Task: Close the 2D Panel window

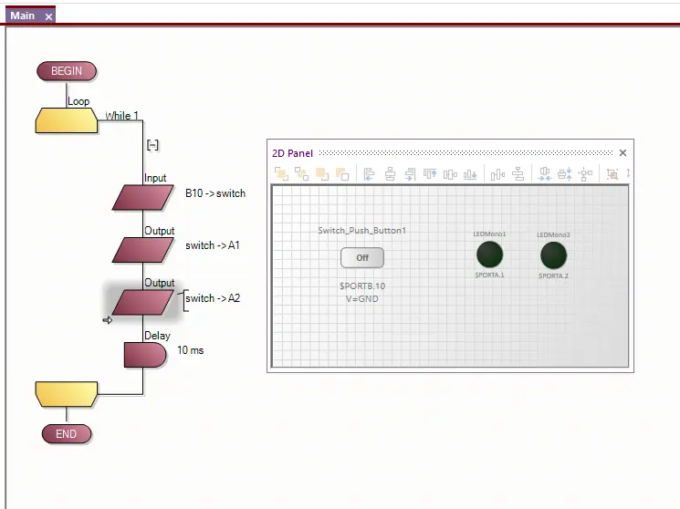Action: pos(622,153)
